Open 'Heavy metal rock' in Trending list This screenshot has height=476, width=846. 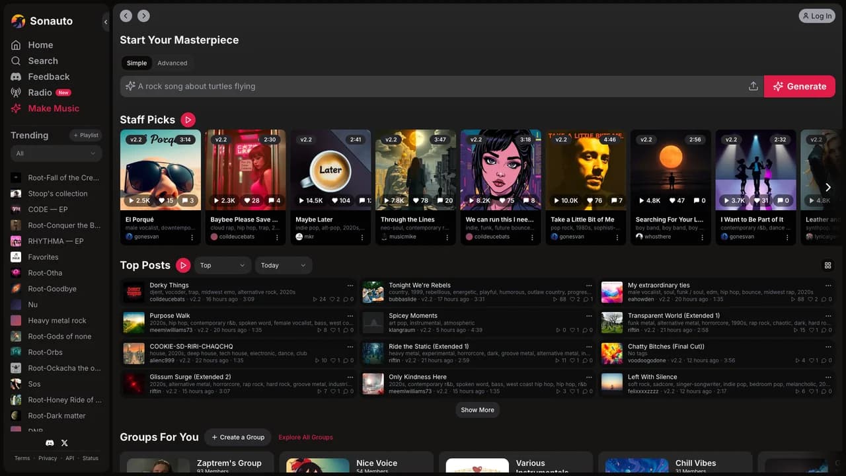57,321
